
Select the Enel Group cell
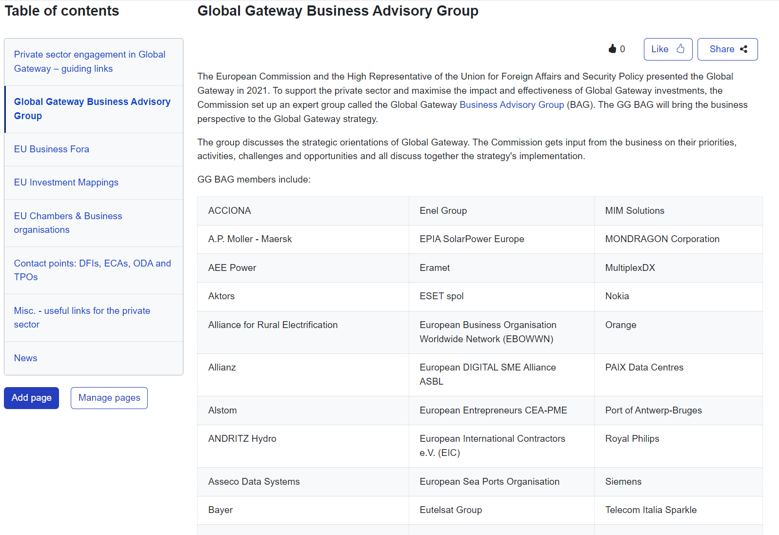point(501,211)
